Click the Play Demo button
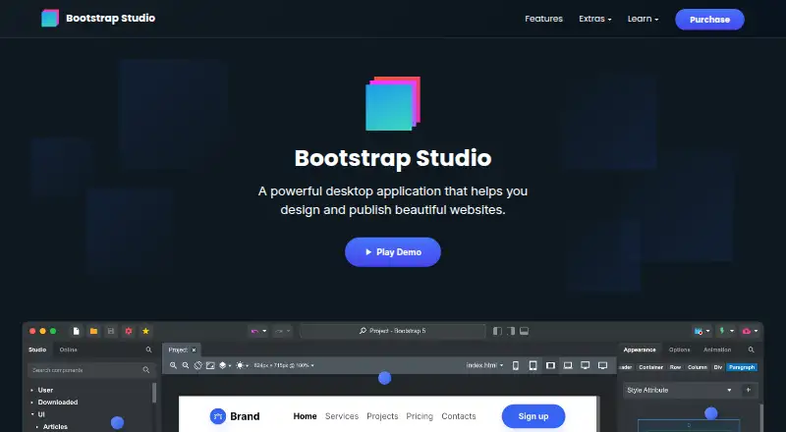 click(392, 252)
